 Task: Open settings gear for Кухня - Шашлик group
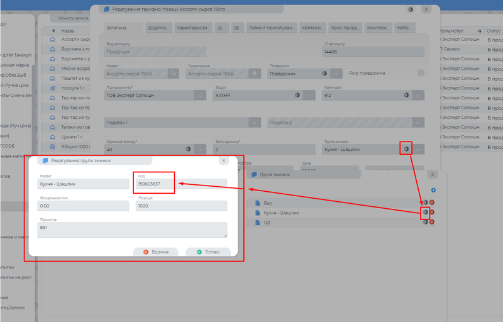425,213
